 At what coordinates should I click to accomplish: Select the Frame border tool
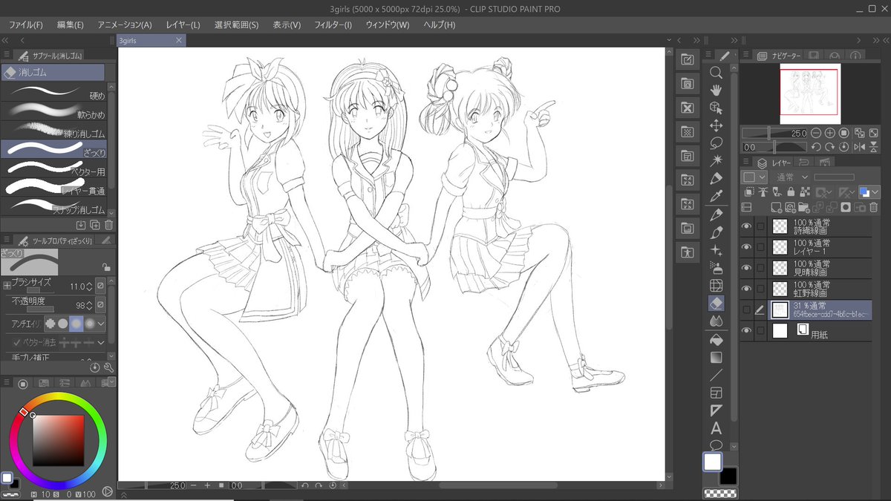point(717,393)
